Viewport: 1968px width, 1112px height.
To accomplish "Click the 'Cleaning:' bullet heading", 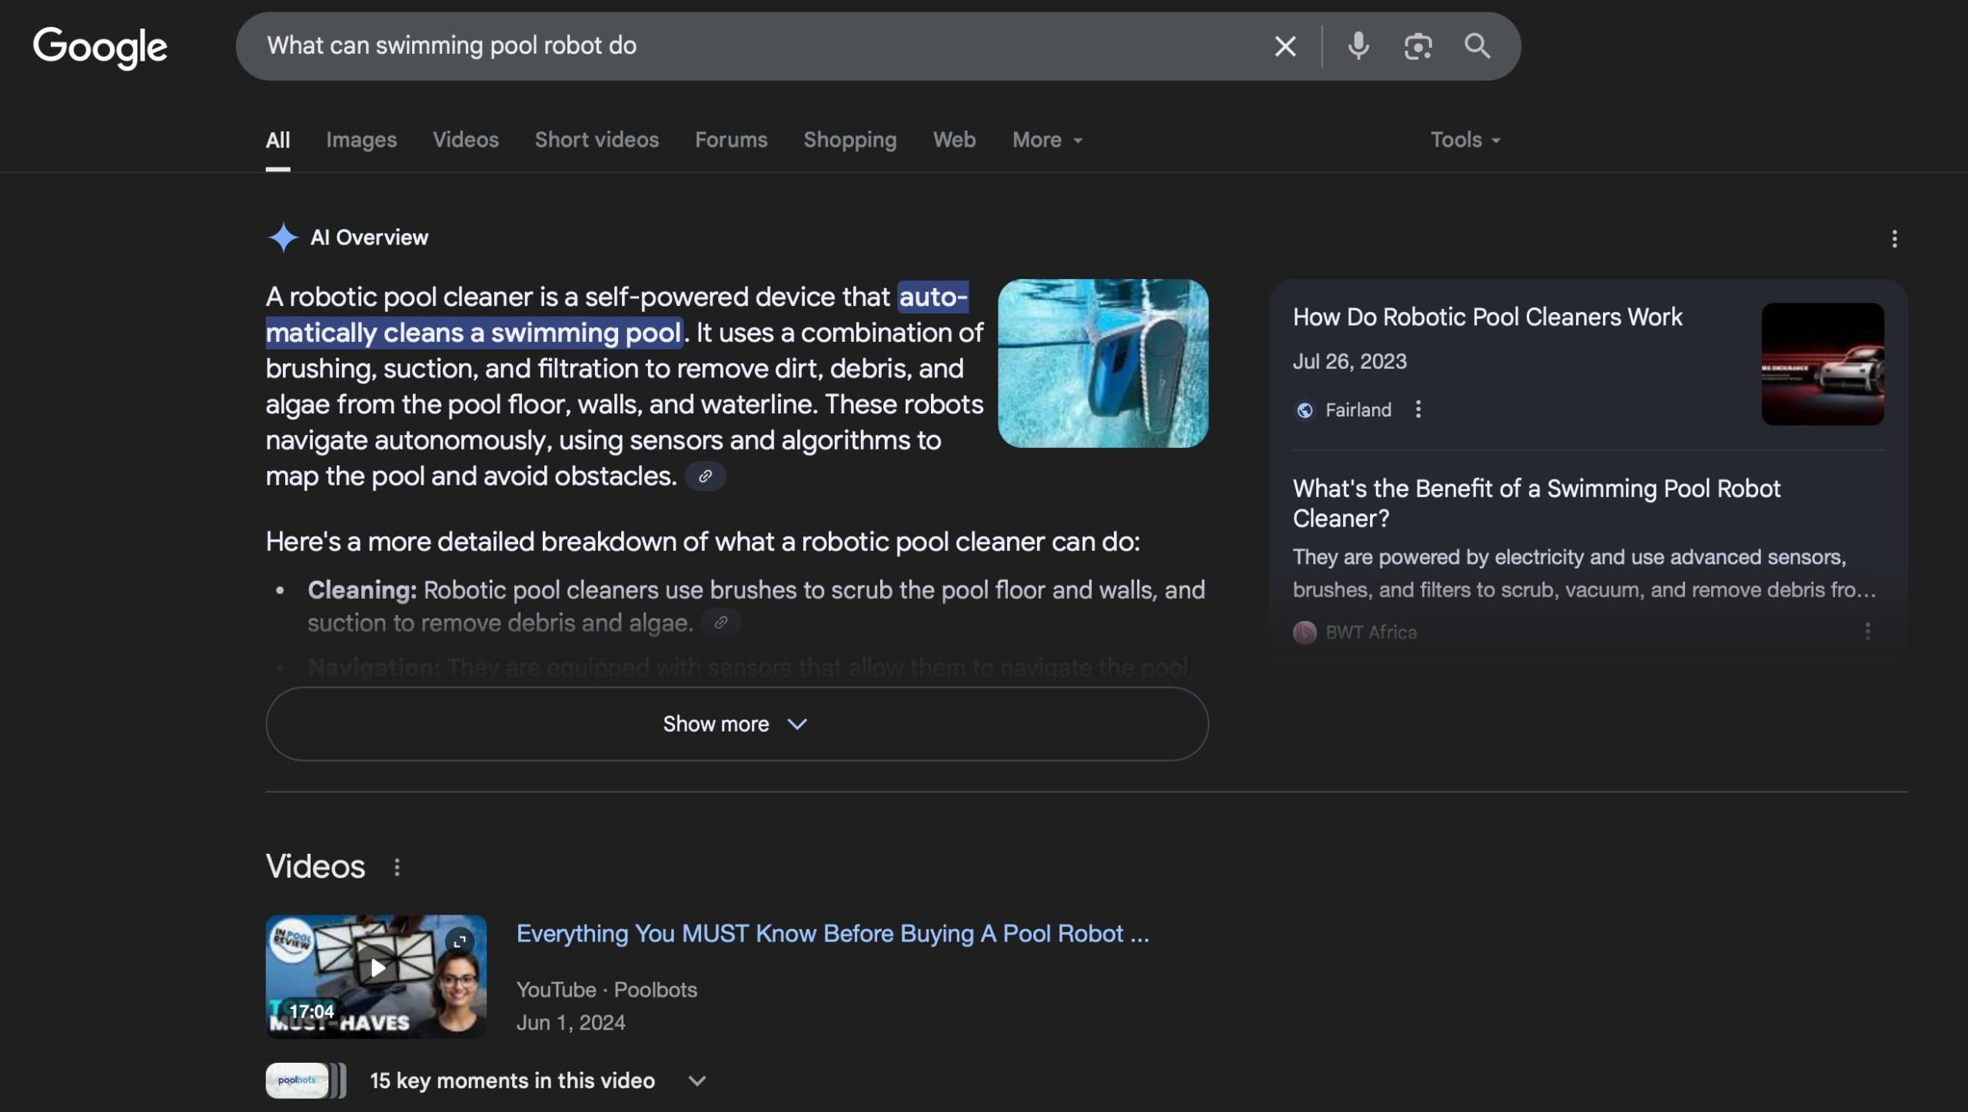I will (x=362, y=590).
